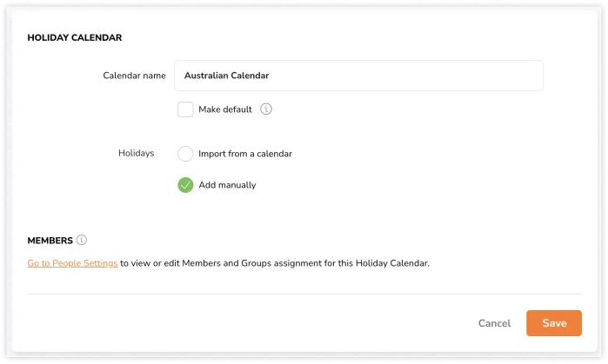Click the green checkmark on Add manually

(x=185, y=185)
